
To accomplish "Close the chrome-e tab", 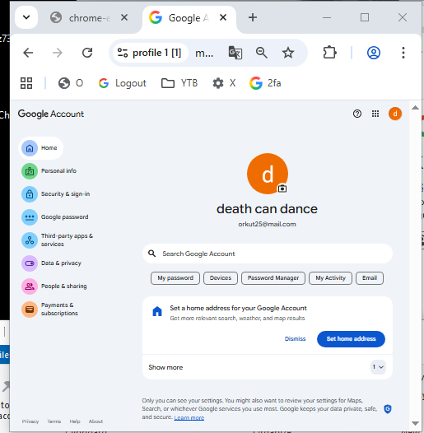I will (124, 17).
